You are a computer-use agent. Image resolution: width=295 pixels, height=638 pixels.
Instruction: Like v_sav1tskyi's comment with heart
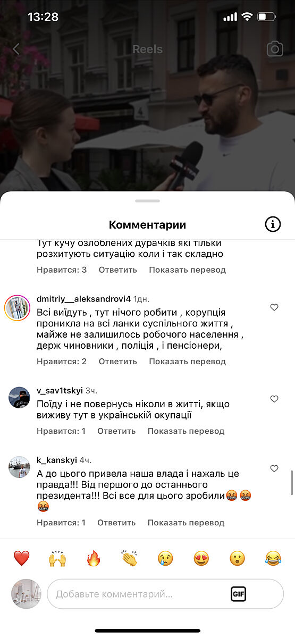[274, 399]
